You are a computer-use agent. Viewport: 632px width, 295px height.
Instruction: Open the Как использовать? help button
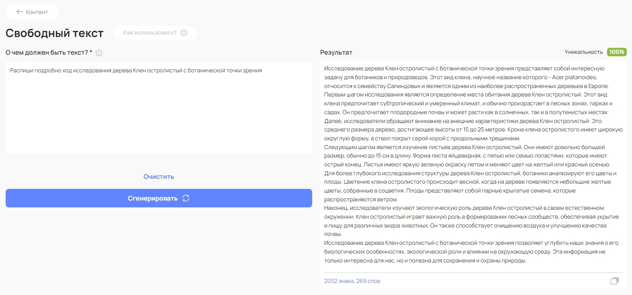point(155,33)
